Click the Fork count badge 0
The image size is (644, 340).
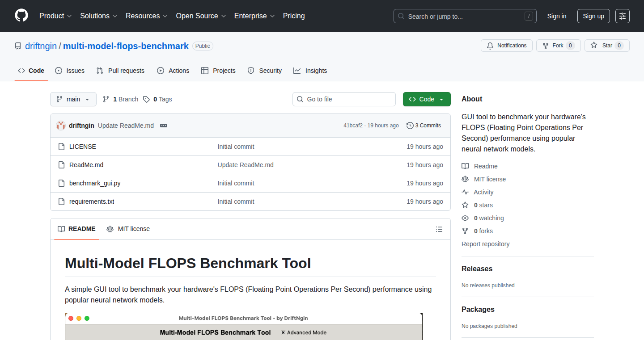tap(570, 46)
